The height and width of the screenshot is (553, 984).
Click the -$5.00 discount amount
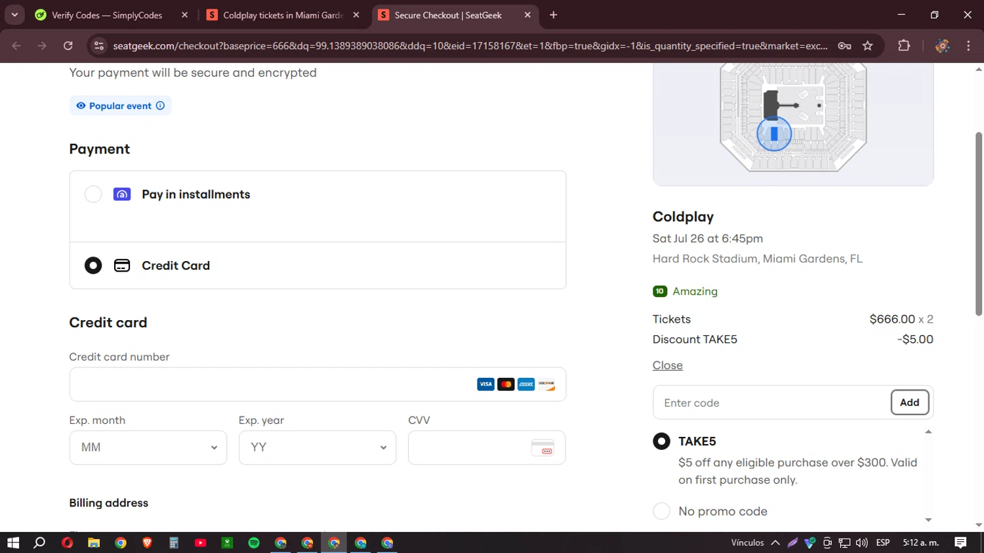915,339
